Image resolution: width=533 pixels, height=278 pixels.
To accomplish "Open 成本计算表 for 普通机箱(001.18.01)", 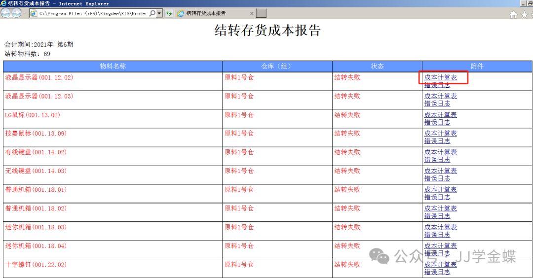I will click(x=440, y=190).
